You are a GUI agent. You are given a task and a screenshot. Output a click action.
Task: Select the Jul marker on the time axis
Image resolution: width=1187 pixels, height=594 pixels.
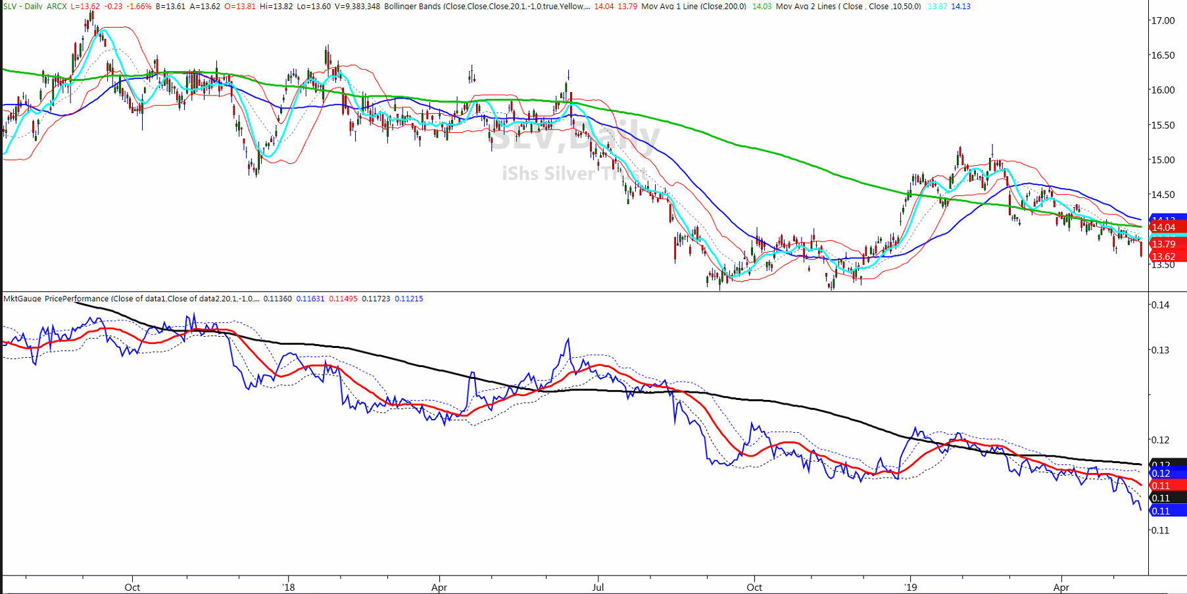[x=598, y=587]
